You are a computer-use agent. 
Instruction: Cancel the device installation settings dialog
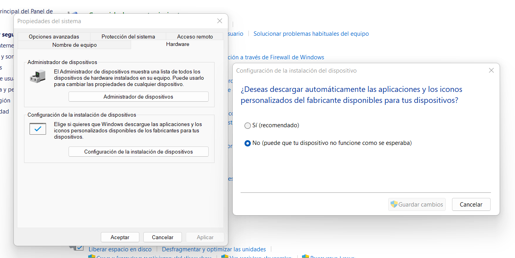point(471,204)
